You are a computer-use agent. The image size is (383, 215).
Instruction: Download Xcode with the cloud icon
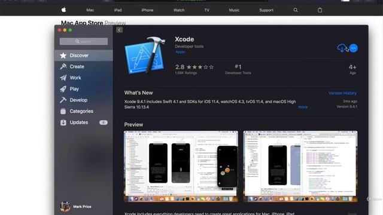(x=342, y=48)
